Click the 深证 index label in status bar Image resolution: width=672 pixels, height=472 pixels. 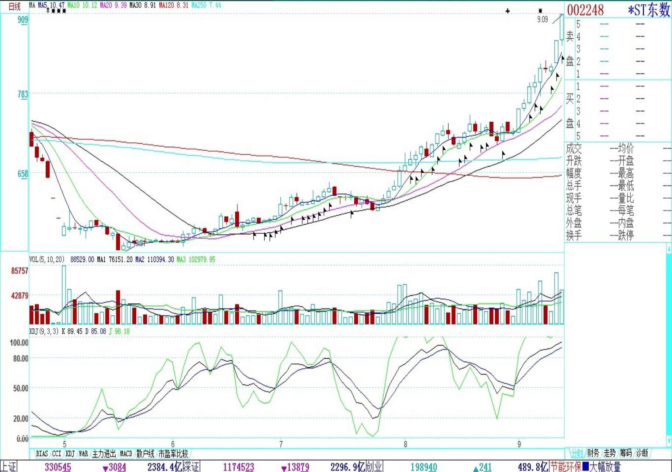(x=191, y=466)
